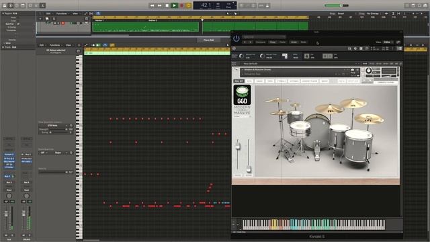
Task: Open the Scale Quantize Off dropdown
Action: point(44,153)
